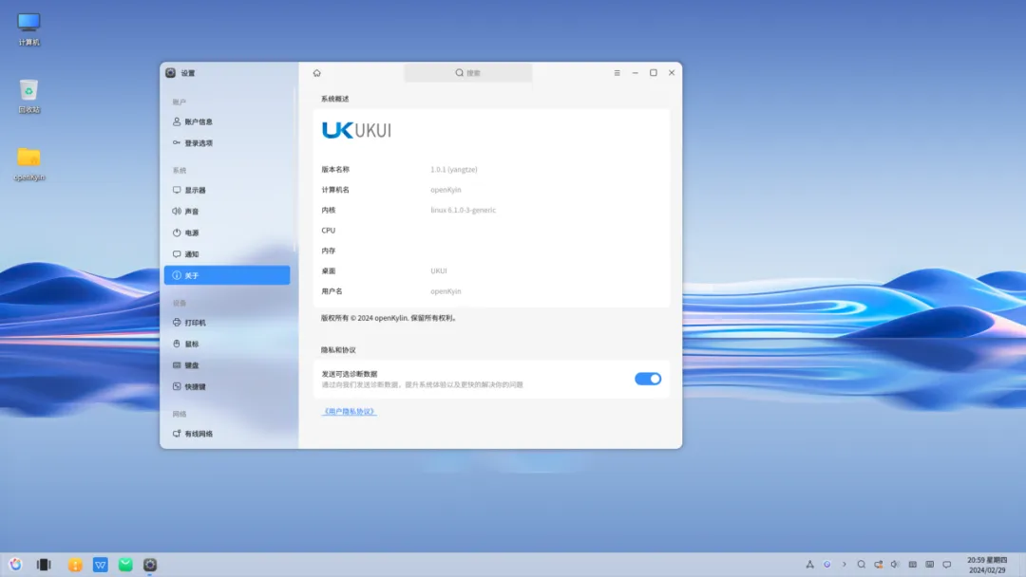Open 鼠标 mouse settings
The height and width of the screenshot is (577, 1026).
pyautogui.click(x=227, y=344)
